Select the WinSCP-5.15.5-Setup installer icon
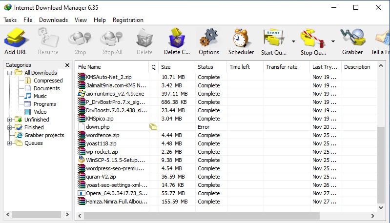390x223 pixels. (82, 160)
